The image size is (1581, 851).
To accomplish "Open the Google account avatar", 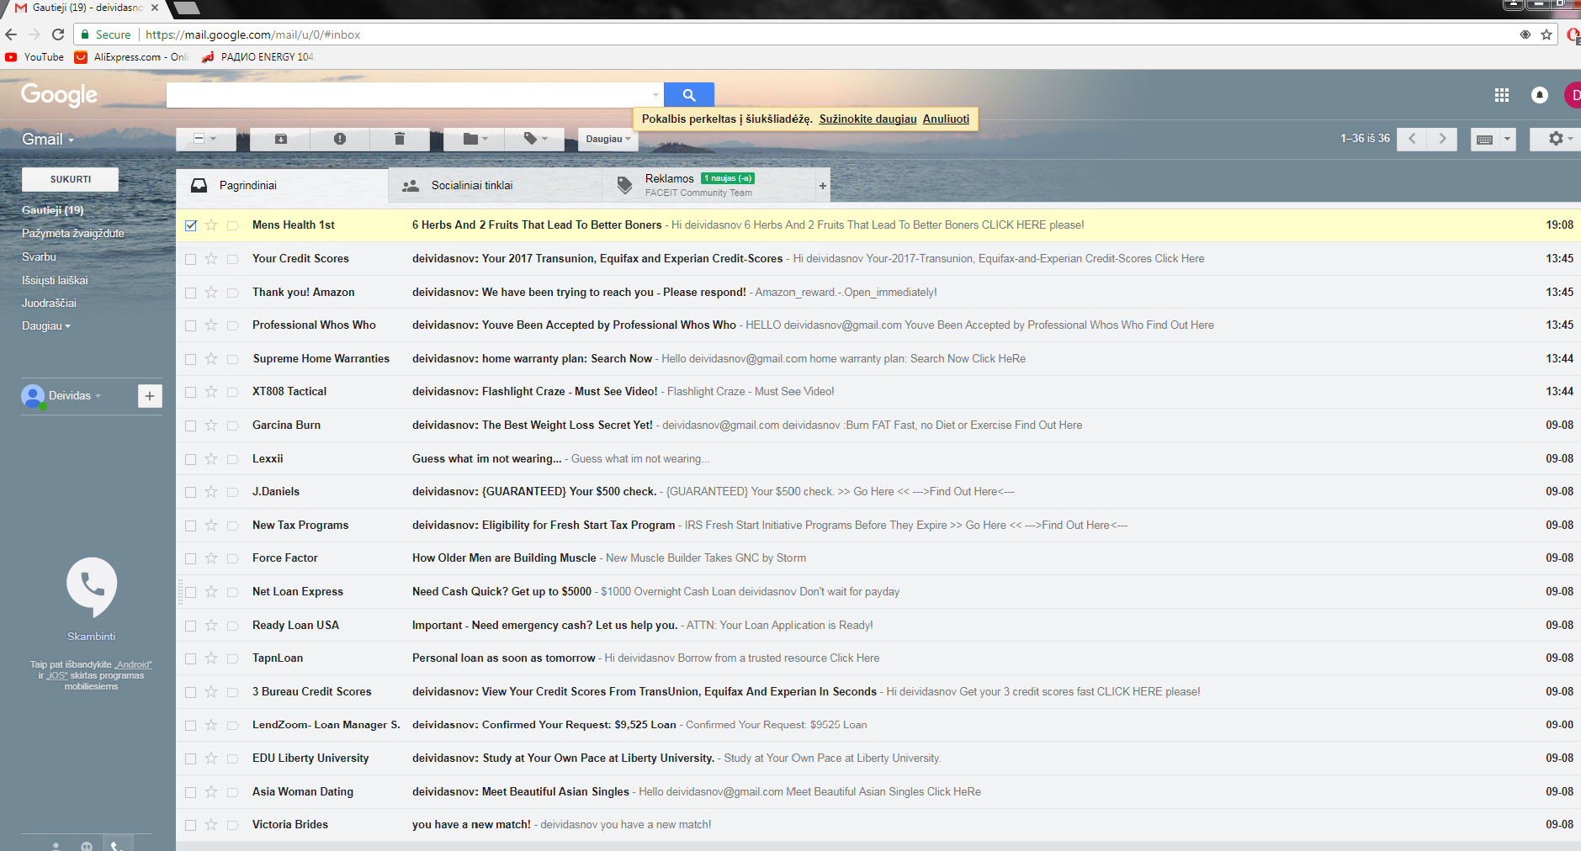I will [1573, 95].
